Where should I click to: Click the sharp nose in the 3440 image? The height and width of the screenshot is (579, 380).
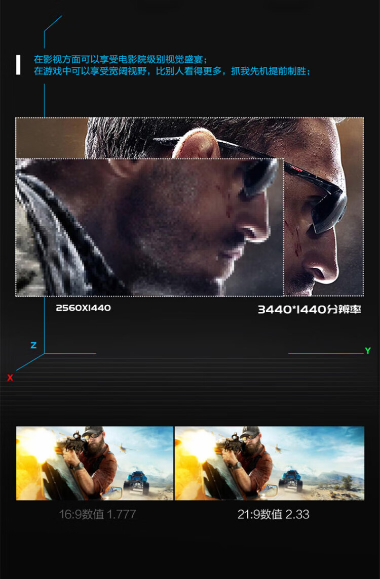pos(324,266)
